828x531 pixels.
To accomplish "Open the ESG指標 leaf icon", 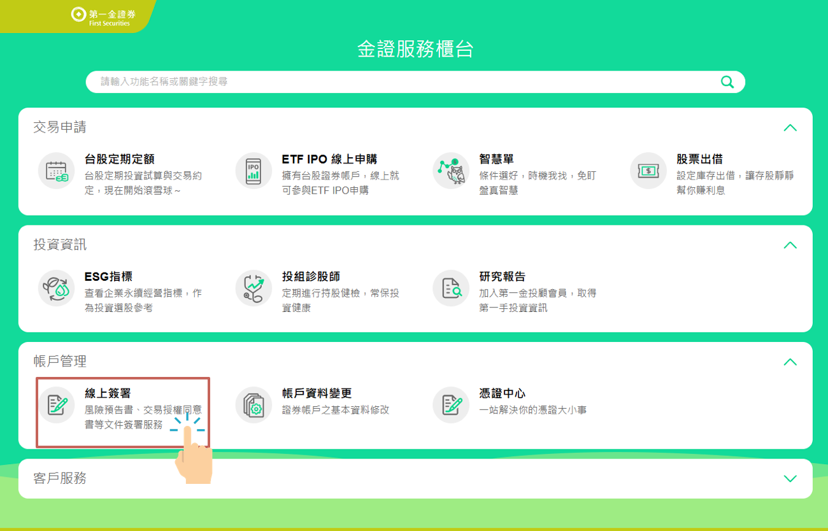I will pyautogui.click(x=56, y=288).
